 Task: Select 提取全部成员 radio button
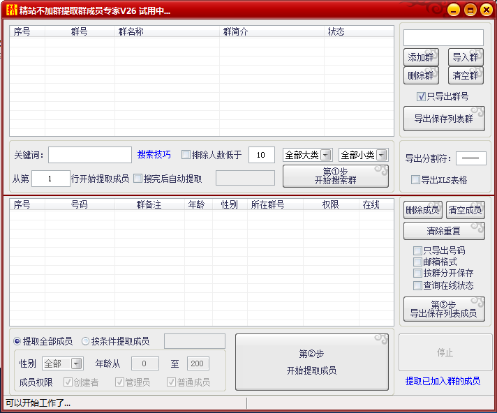pos(17,341)
